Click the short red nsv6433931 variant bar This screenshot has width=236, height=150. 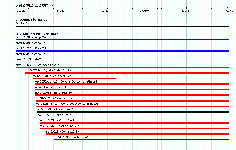74,79
